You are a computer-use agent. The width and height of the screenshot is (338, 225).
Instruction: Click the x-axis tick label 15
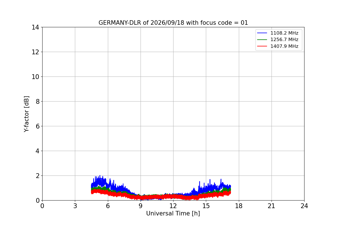coord(206,206)
